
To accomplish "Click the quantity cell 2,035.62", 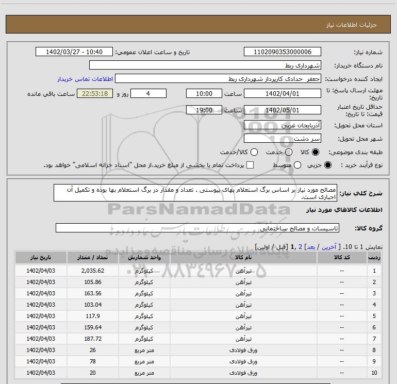I will click(x=93, y=271).
